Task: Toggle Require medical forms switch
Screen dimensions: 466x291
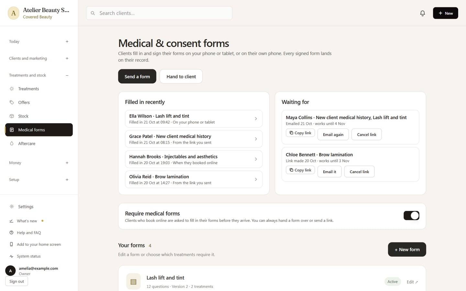Action: [x=411, y=216]
